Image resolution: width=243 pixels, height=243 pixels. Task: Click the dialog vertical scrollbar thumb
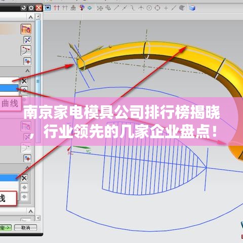(x=38, y=81)
